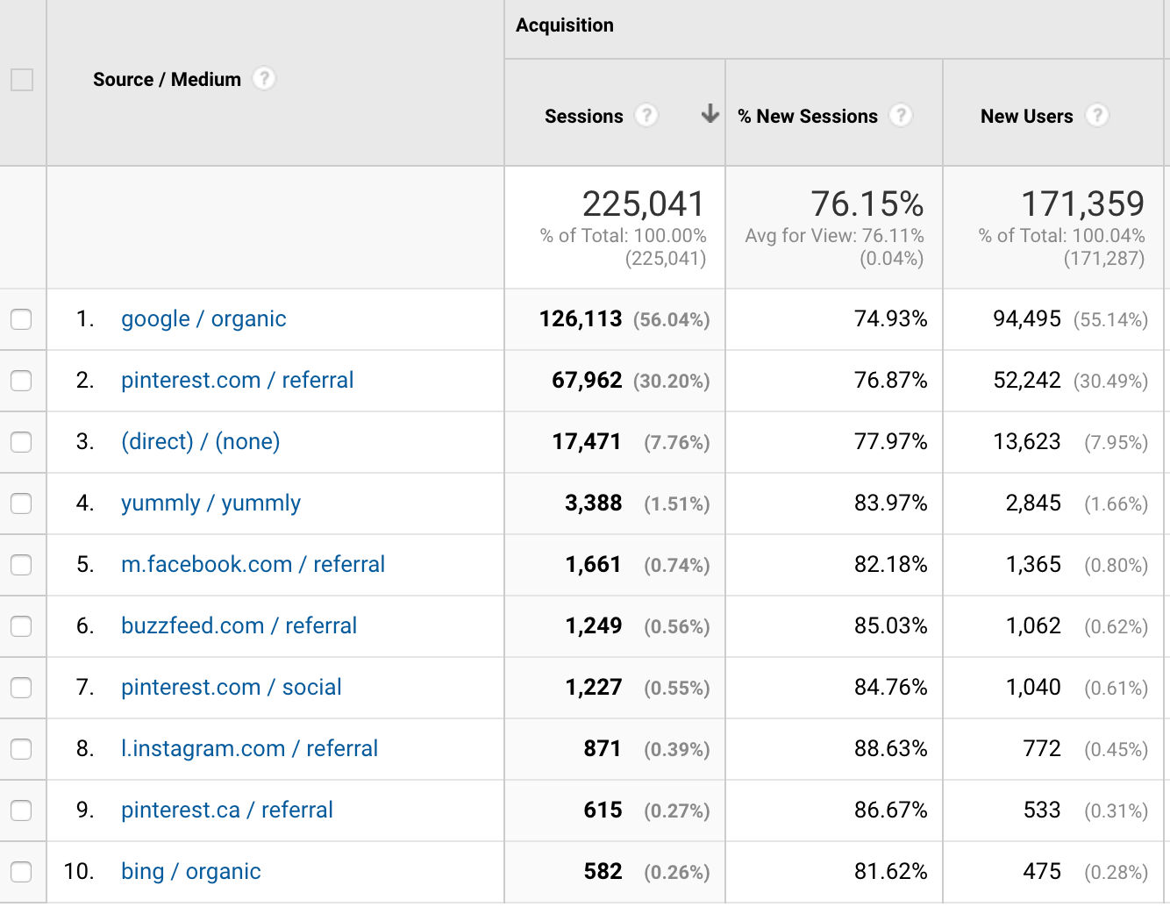Screen dimensions: 1170x907
Task: Check the pinterest.com / referral row checkbox
Action: [21, 381]
